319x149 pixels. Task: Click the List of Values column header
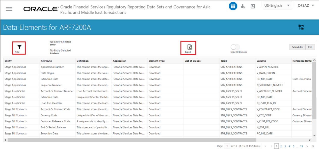(x=201, y=61)
